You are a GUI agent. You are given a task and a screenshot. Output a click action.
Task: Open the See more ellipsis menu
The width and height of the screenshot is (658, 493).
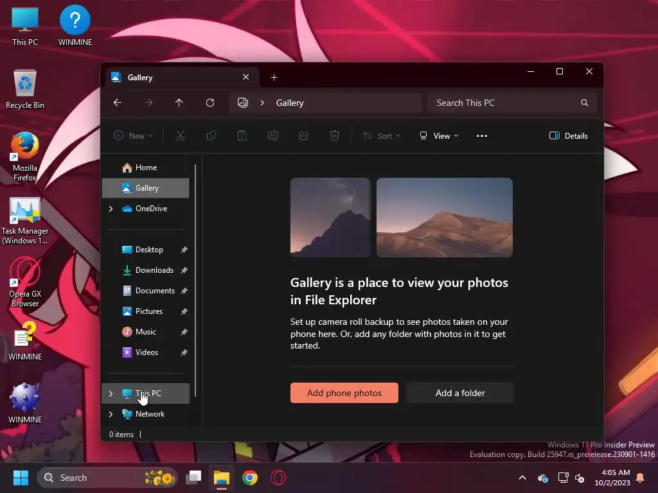point(482,135)
